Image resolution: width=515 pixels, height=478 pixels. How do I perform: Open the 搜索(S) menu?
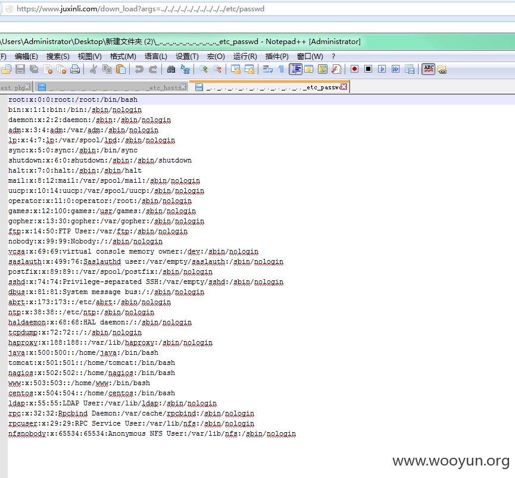tap(58, 57)
